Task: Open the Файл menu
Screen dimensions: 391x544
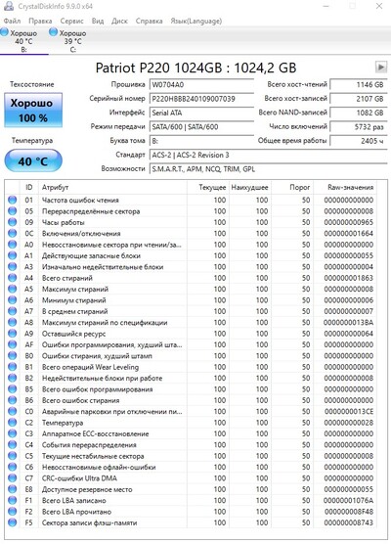Action: [x=12, y=21]
